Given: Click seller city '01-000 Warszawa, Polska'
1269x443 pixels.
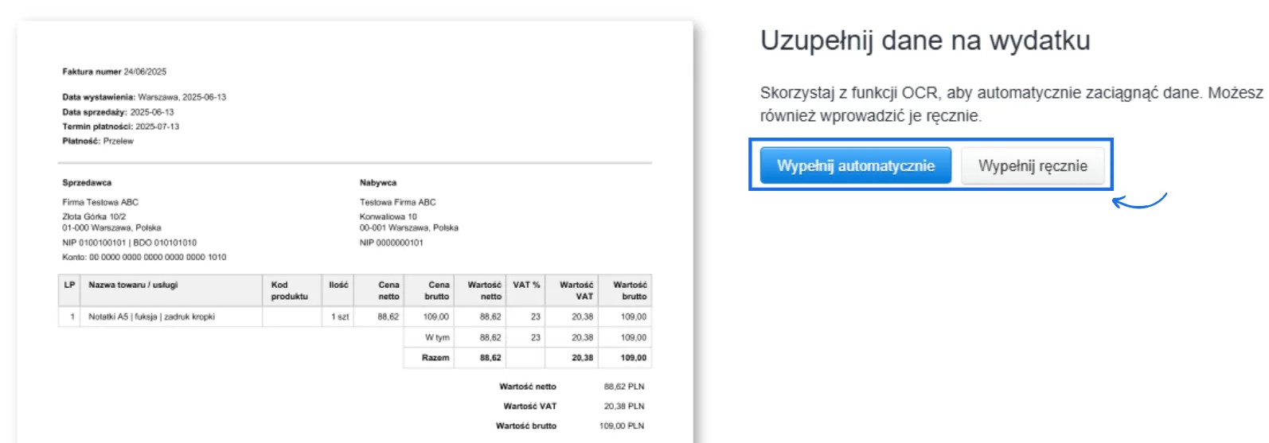Looking at the screenshot, I should point(111,227).
